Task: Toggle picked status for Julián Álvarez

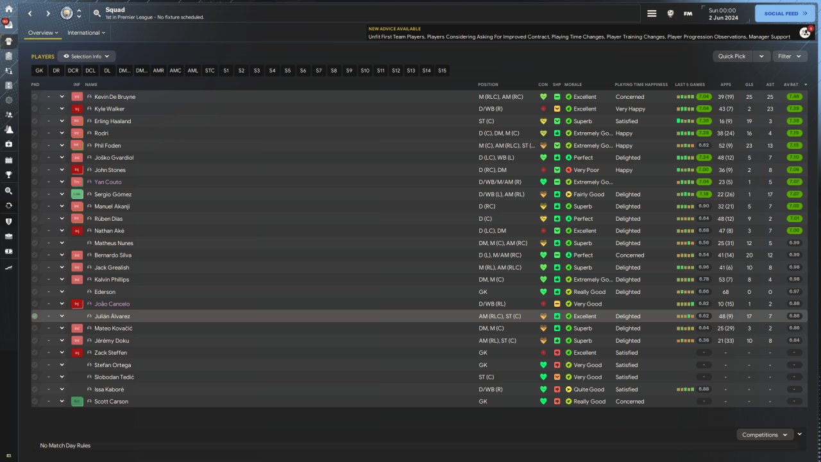Action: tap(35, 316)
